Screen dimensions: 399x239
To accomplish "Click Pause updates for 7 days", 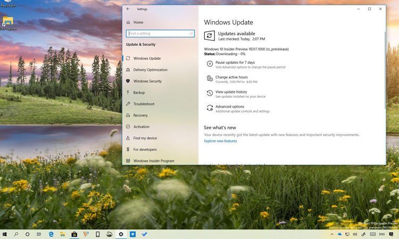I will 235,63.
